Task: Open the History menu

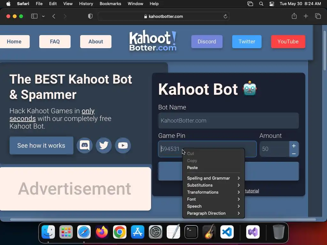Action: (86, 4)
